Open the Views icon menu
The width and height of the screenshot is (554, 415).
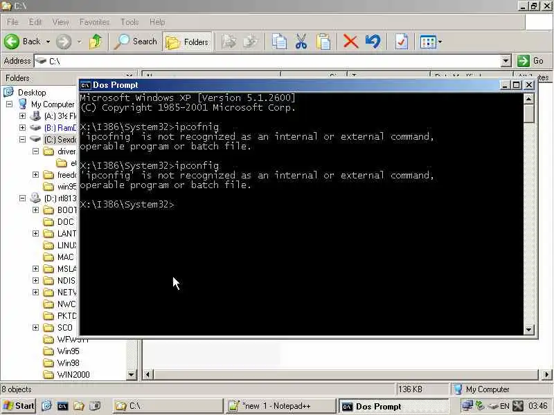pos(428,42)
